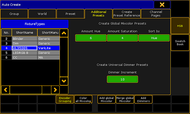Edit the Dimmer Increment value 10

(x=122, y=79)
